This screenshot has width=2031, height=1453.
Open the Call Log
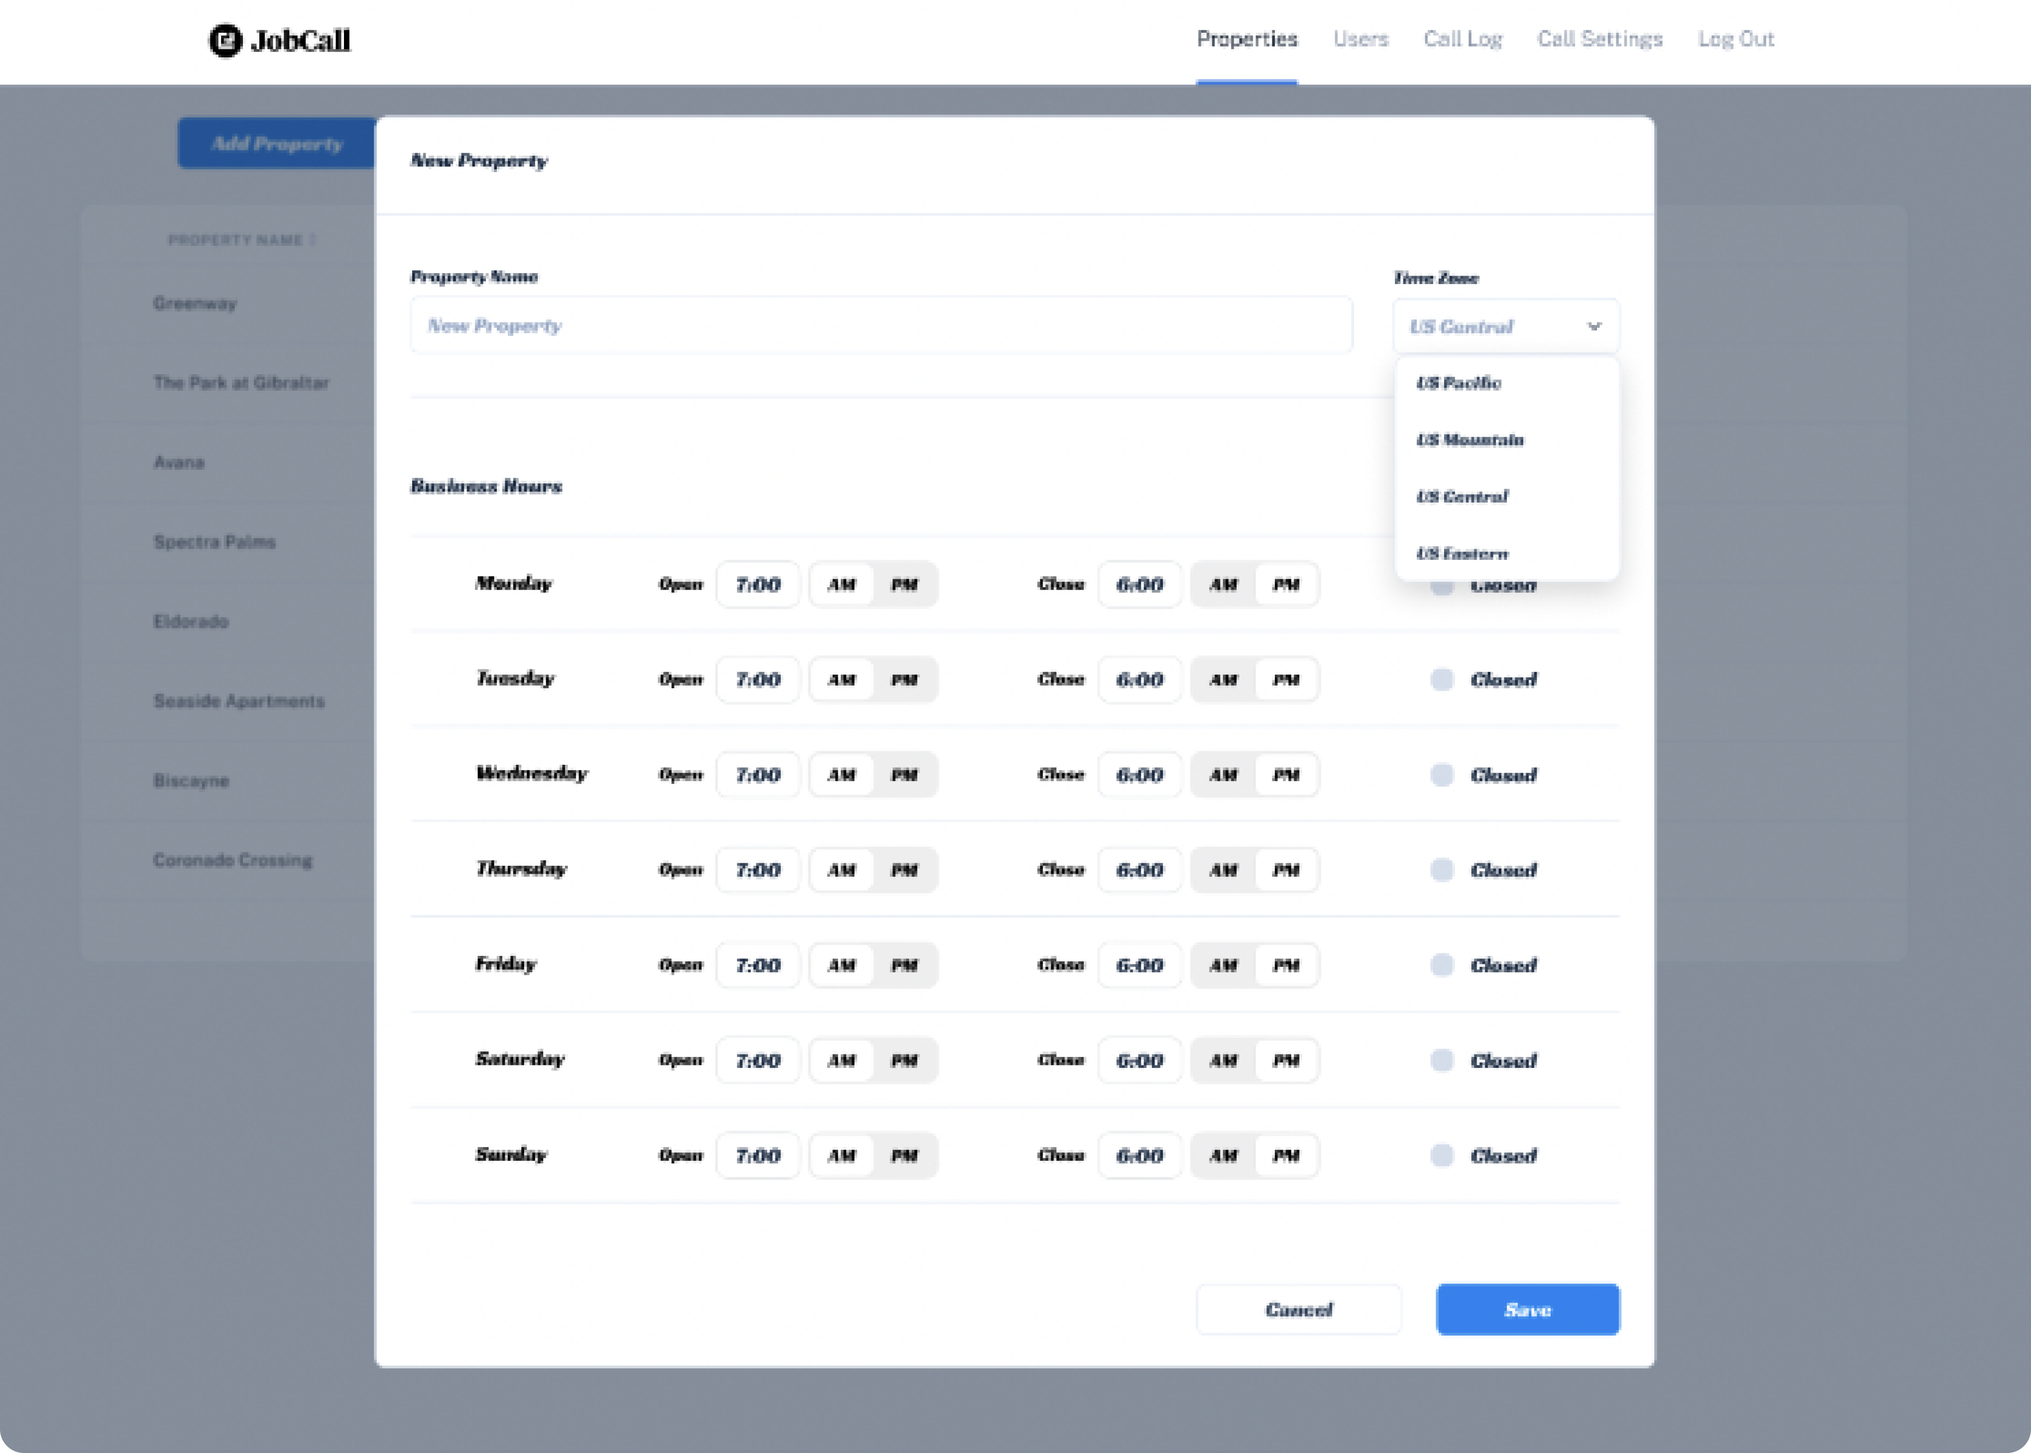coord(1464,38)
